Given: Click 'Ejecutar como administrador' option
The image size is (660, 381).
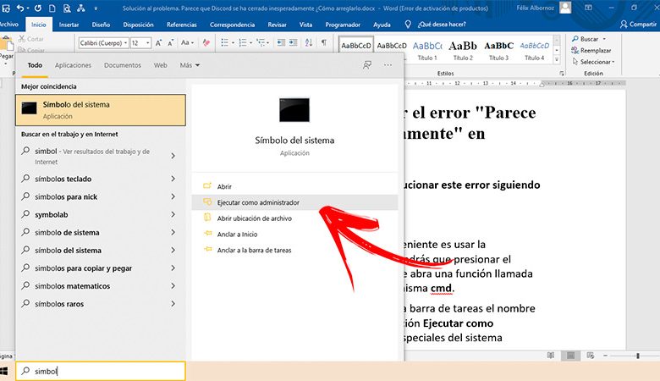Looking at the screenshot, I should pos(294,202).
